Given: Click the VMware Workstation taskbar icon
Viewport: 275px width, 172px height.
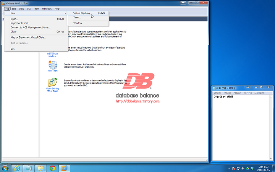Looking at the screenshot, I should (x=64, y=168).
